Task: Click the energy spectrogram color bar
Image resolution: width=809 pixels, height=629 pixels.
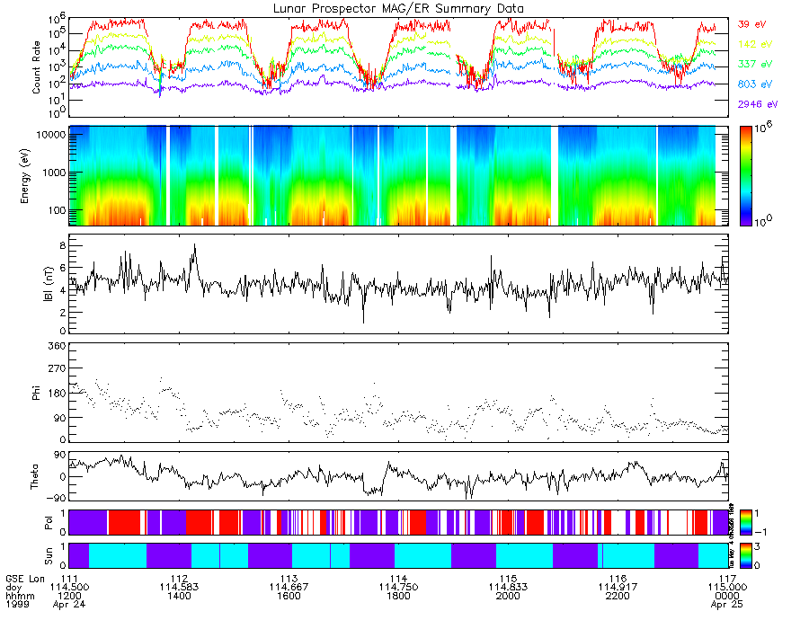Action: coord(745,176)
